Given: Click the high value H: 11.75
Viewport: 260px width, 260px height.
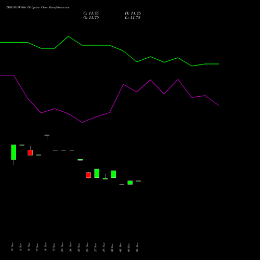Looking at the screenshot, I should click(133, 14).
